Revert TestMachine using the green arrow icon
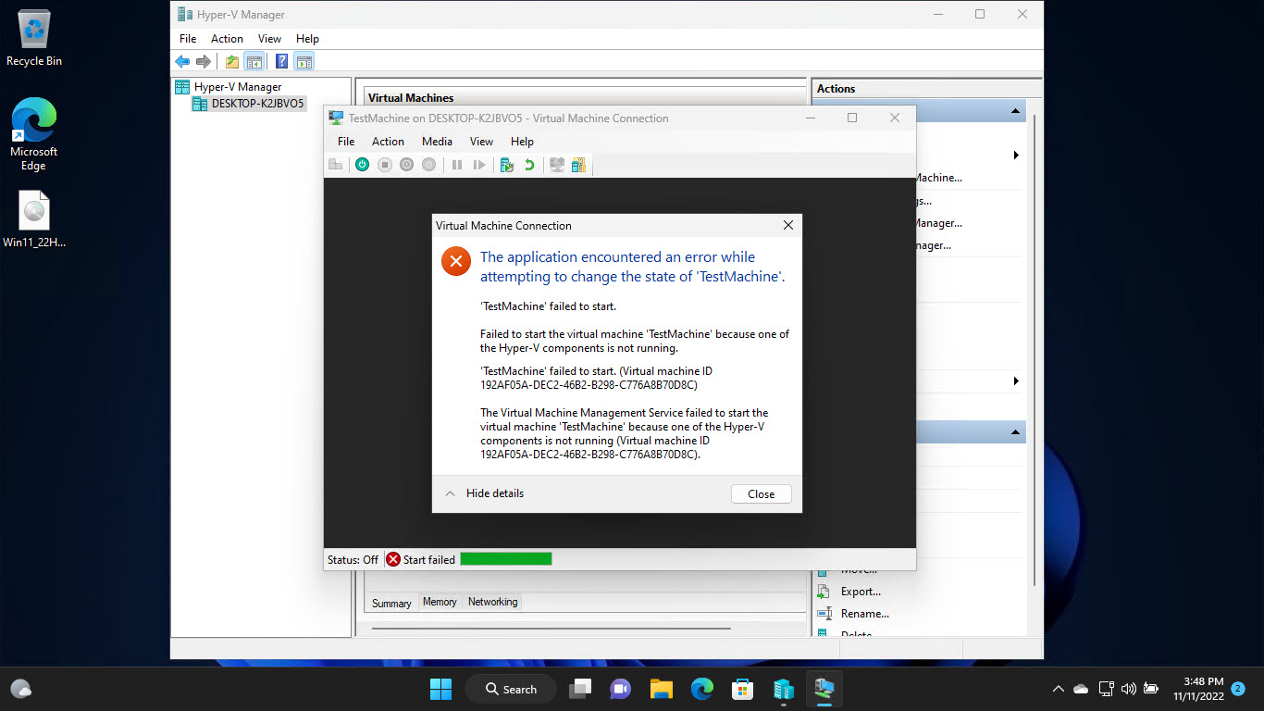The height and width of the screenshot is (711, 1264). pyautogui.click(x=528, y=164)
